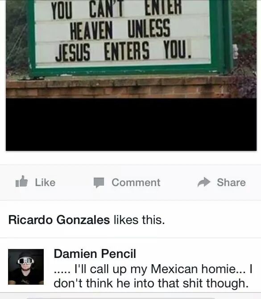Open the church sign photo

(x=131, y=49)
